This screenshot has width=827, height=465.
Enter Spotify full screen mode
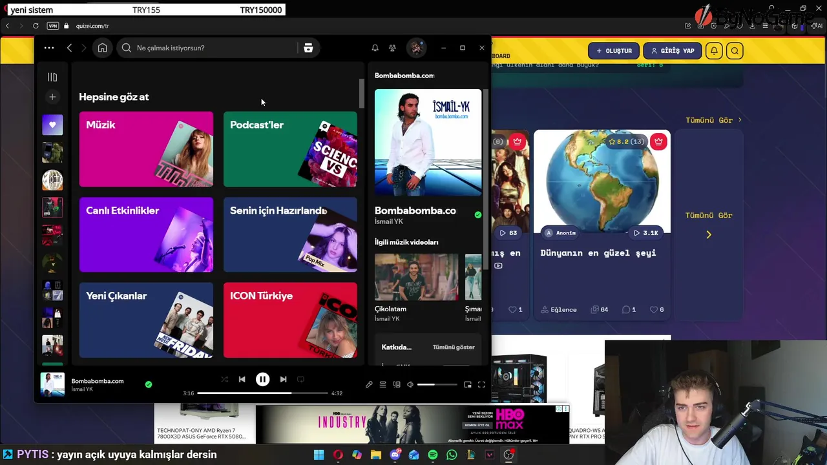(x=481, y=384)
